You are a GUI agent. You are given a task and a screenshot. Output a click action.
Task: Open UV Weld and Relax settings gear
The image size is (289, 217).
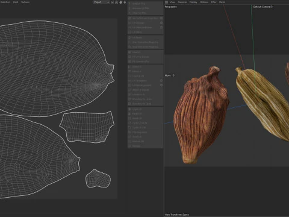click(161, 27)
